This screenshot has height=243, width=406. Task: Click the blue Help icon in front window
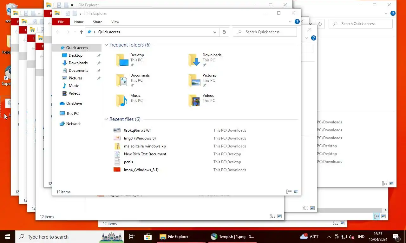297,22
